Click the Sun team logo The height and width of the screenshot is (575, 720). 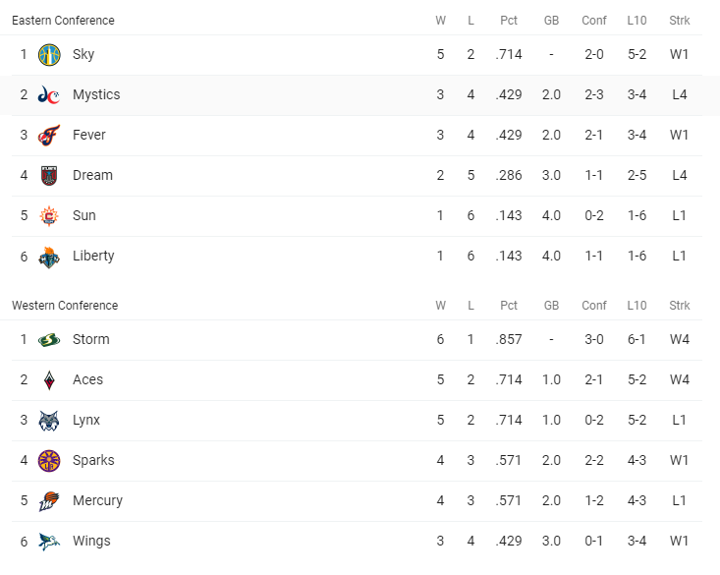pyautogui.click(x=49, y=216)
